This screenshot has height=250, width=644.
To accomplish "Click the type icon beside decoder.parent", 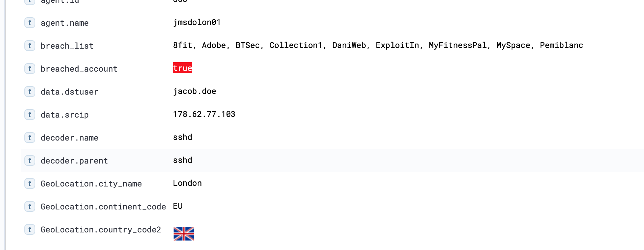I will tap(30, 160).
